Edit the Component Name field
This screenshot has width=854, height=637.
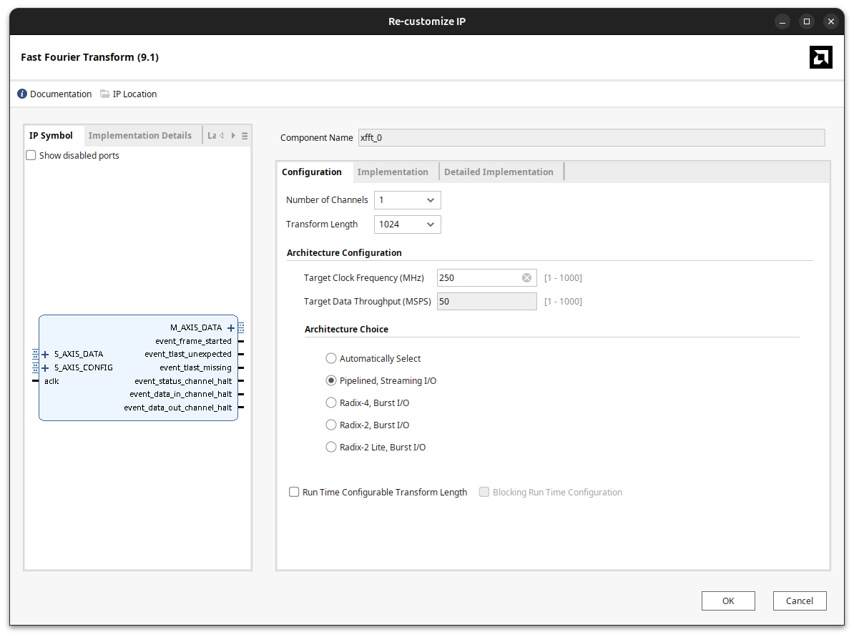[592, 138]
